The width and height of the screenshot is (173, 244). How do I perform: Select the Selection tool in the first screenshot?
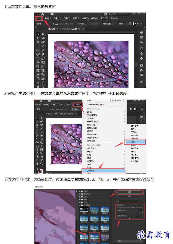coord(38,34)
